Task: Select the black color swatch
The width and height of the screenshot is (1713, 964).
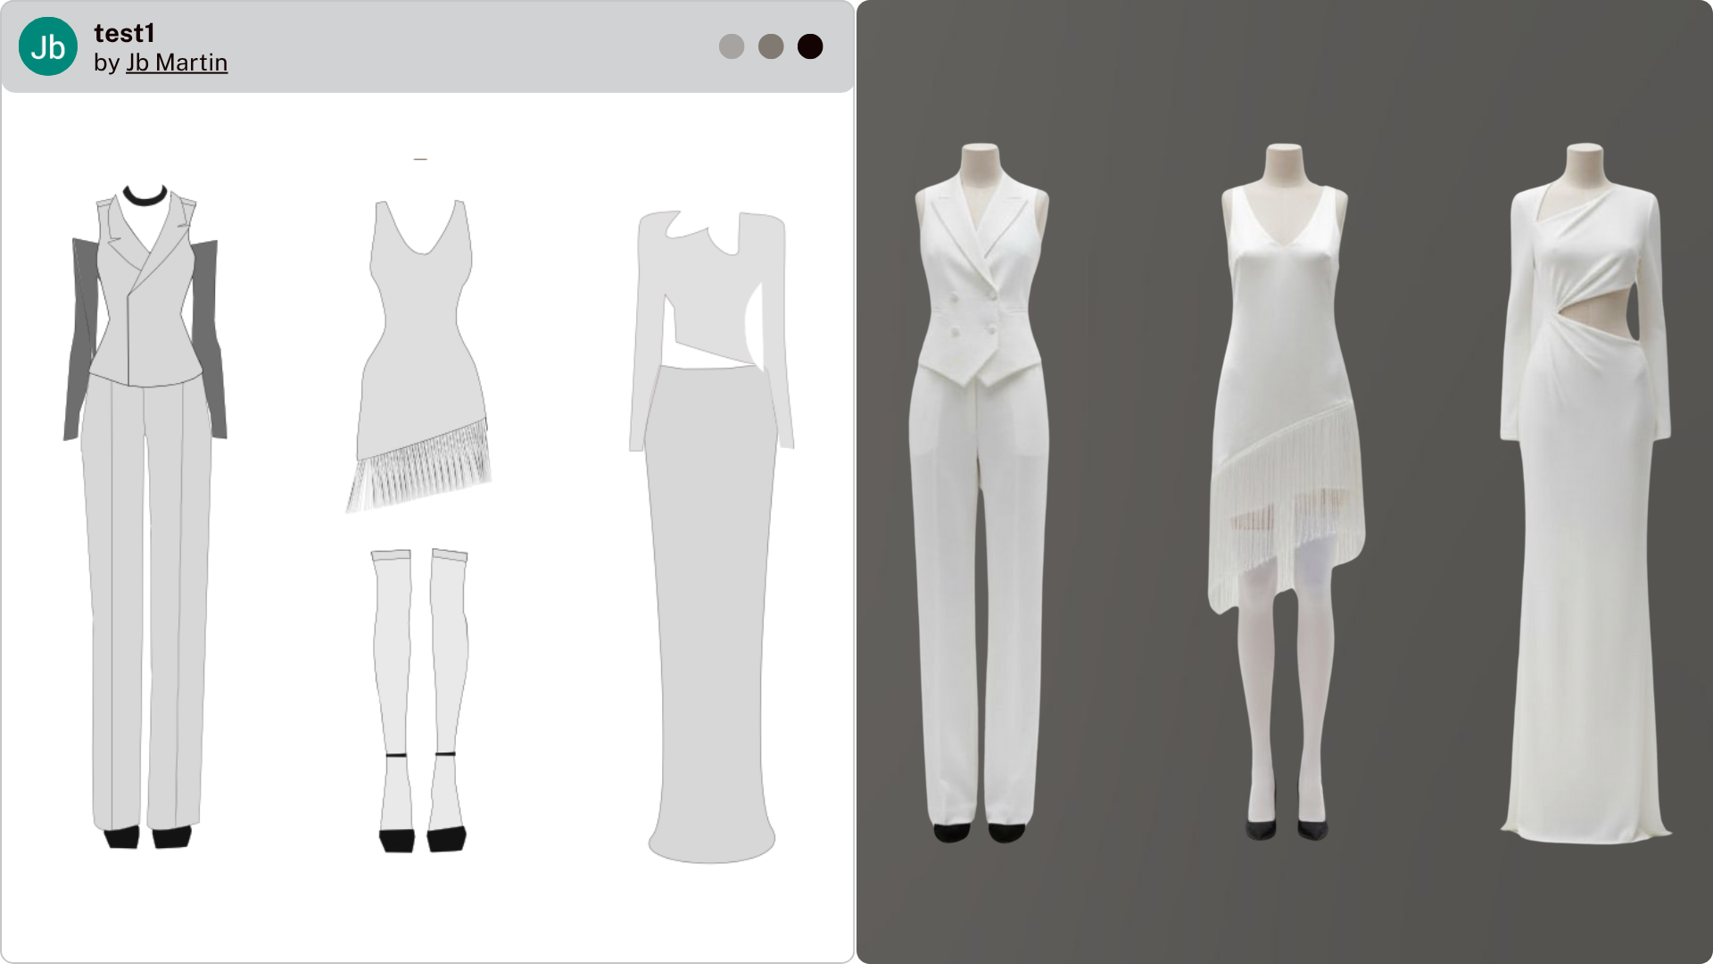Action: click(810, 46)
